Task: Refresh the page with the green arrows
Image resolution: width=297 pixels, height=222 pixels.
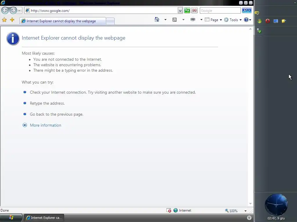Action: click(187, 11)
